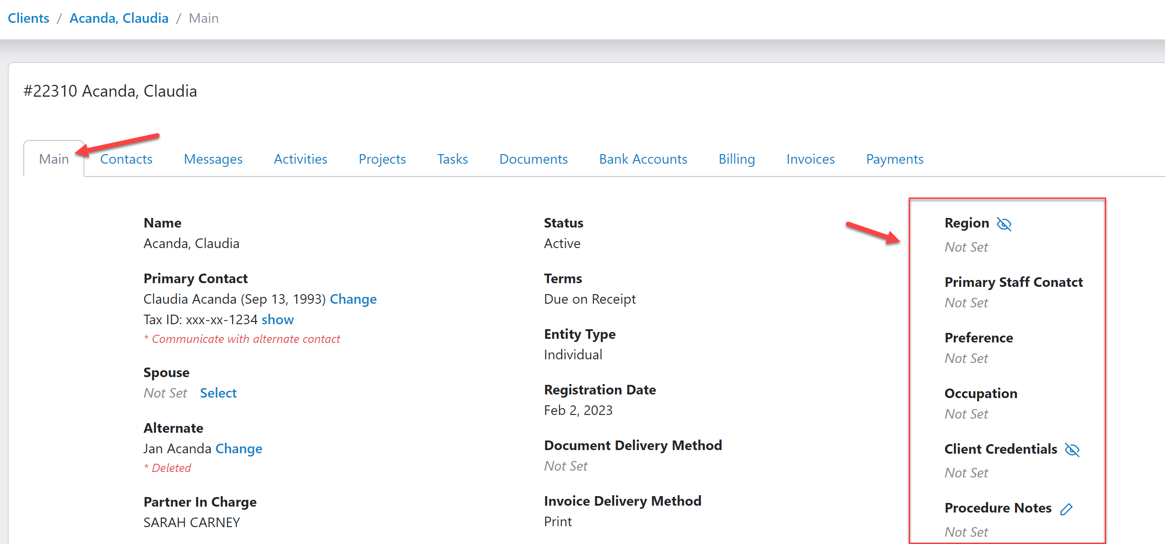Switch to the Tasks tab
This screenshot has width=1165, height=544.
(452, 159)
